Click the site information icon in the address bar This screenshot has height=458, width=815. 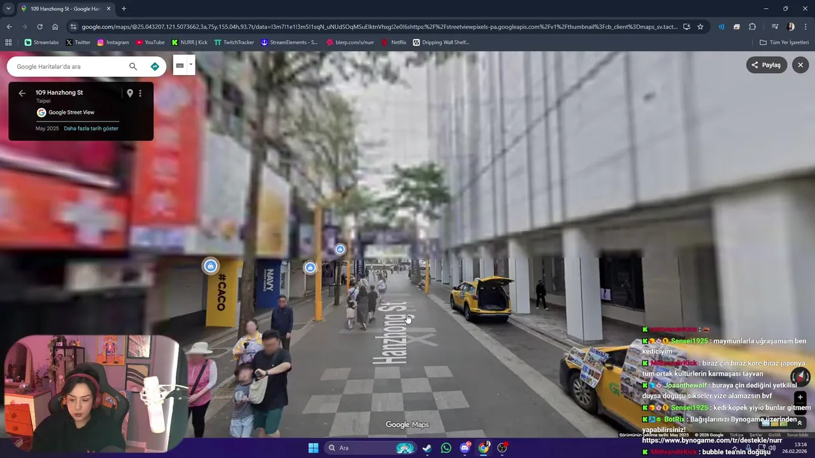click(73, 27)
